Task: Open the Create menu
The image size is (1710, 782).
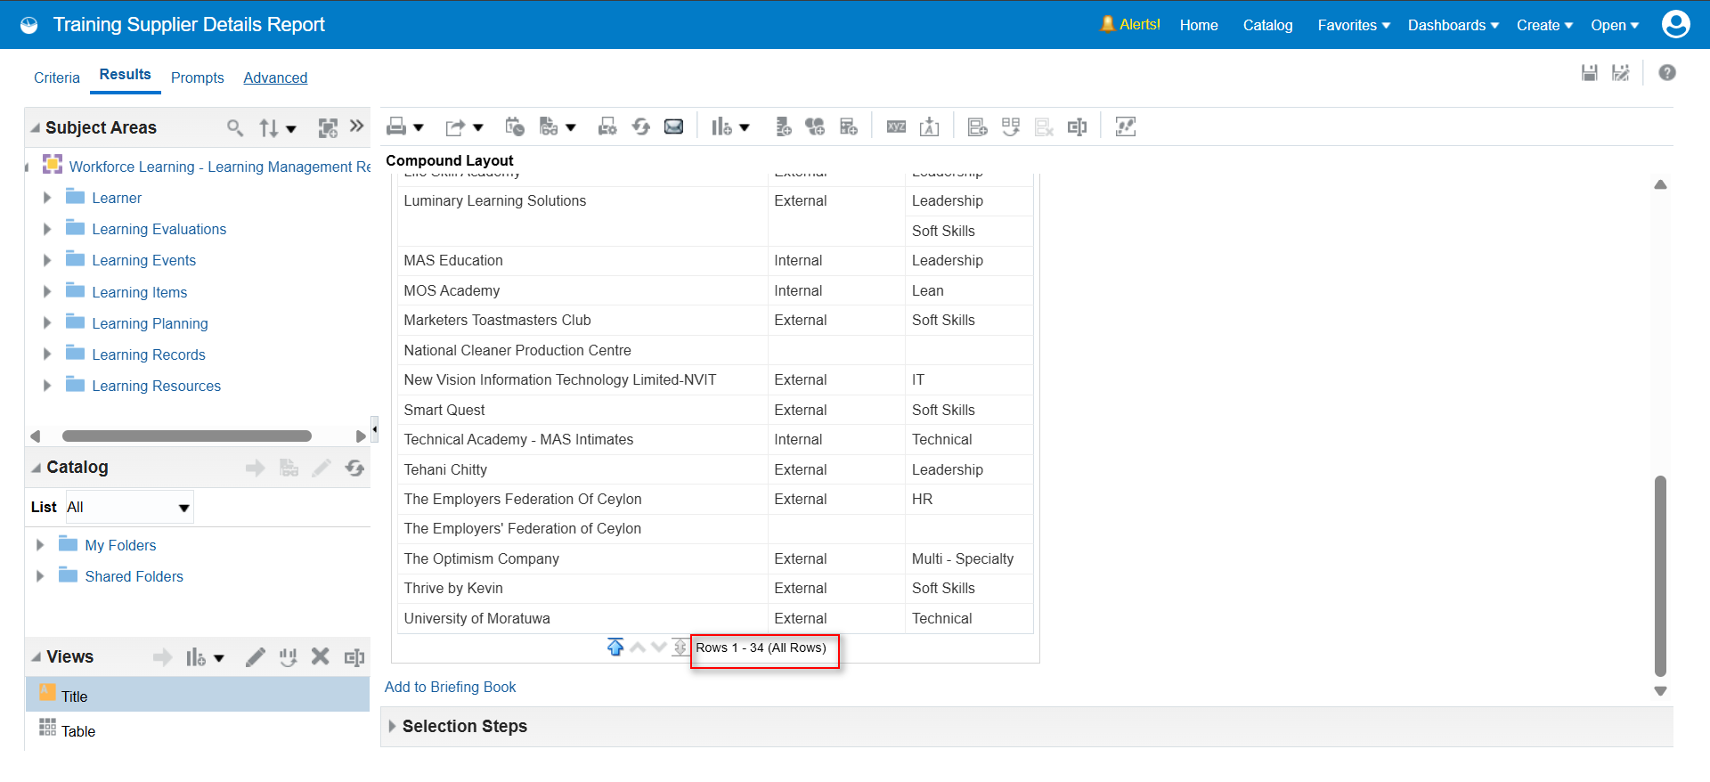Action: click(x=1544, y=25)
